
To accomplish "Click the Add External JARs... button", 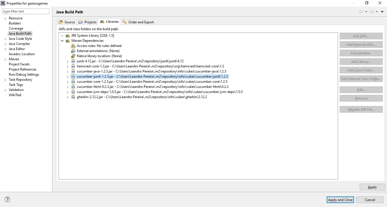I will (361, 45).
